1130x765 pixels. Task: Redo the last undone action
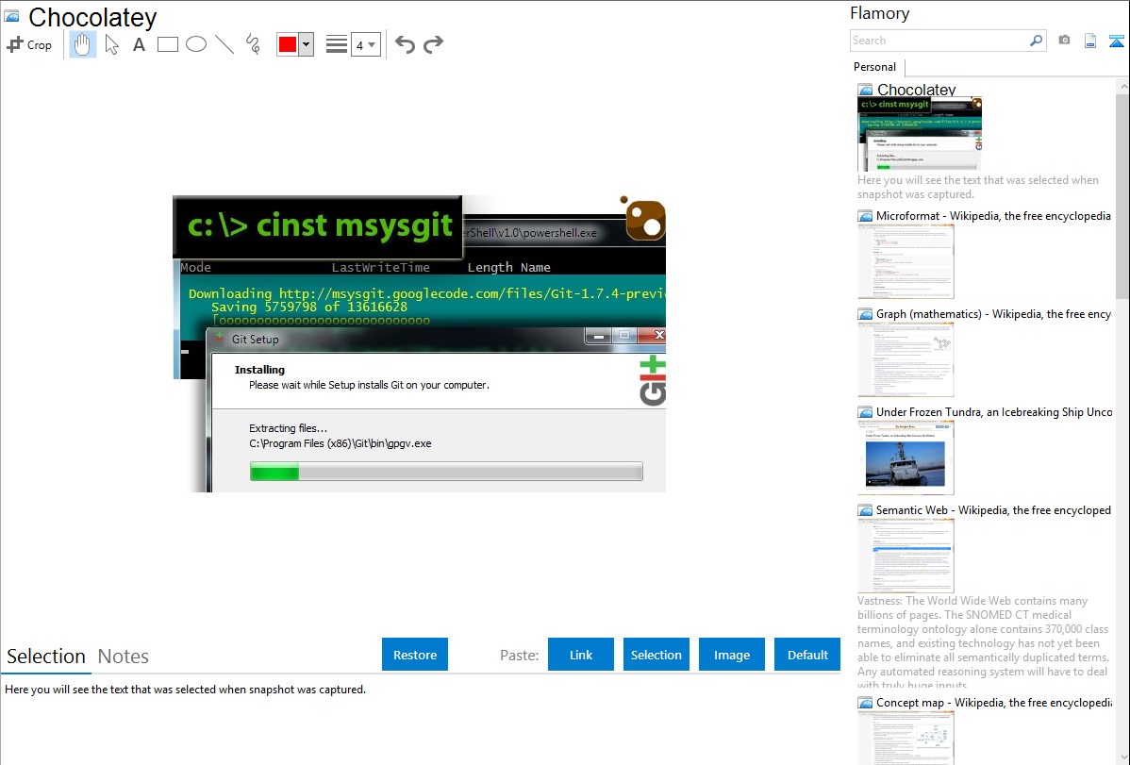[x=433, y=44]
